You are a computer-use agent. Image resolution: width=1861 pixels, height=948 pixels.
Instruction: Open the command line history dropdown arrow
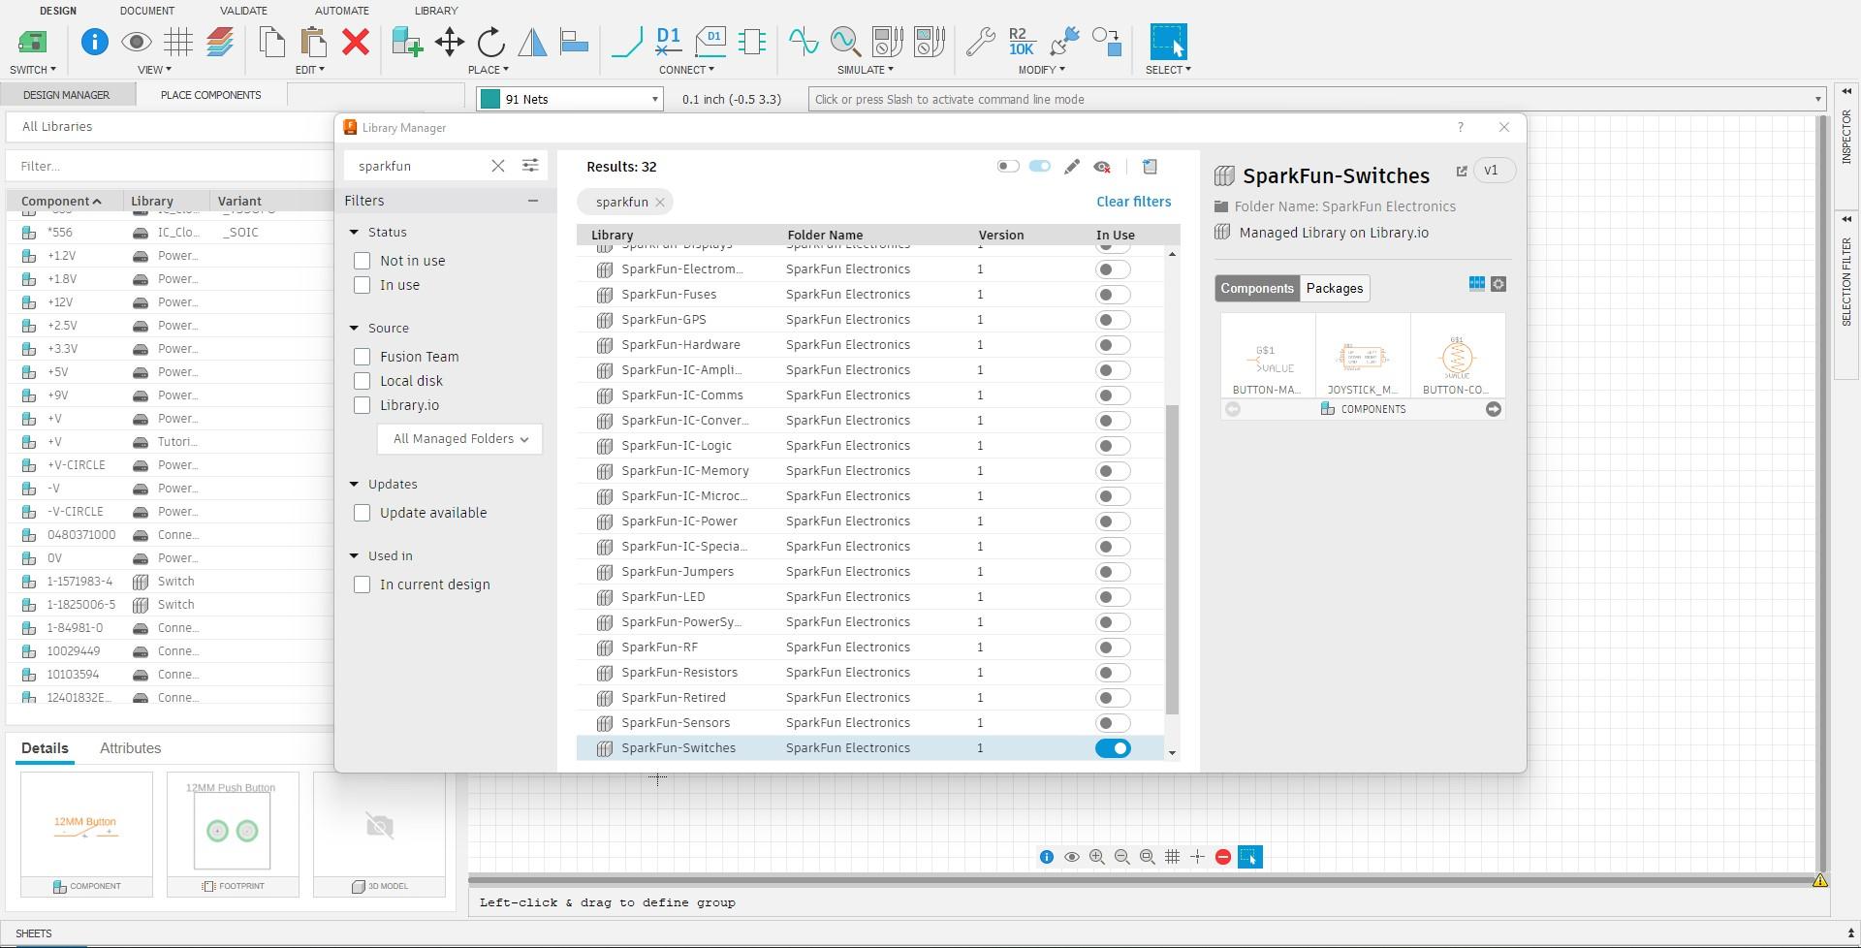(x=1817, y=99)
